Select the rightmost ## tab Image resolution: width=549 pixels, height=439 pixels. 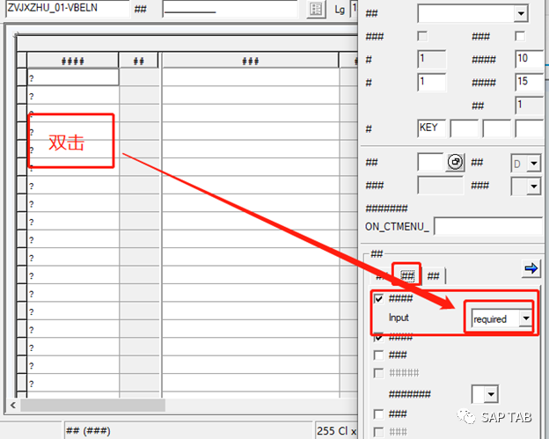click(434, 276)
